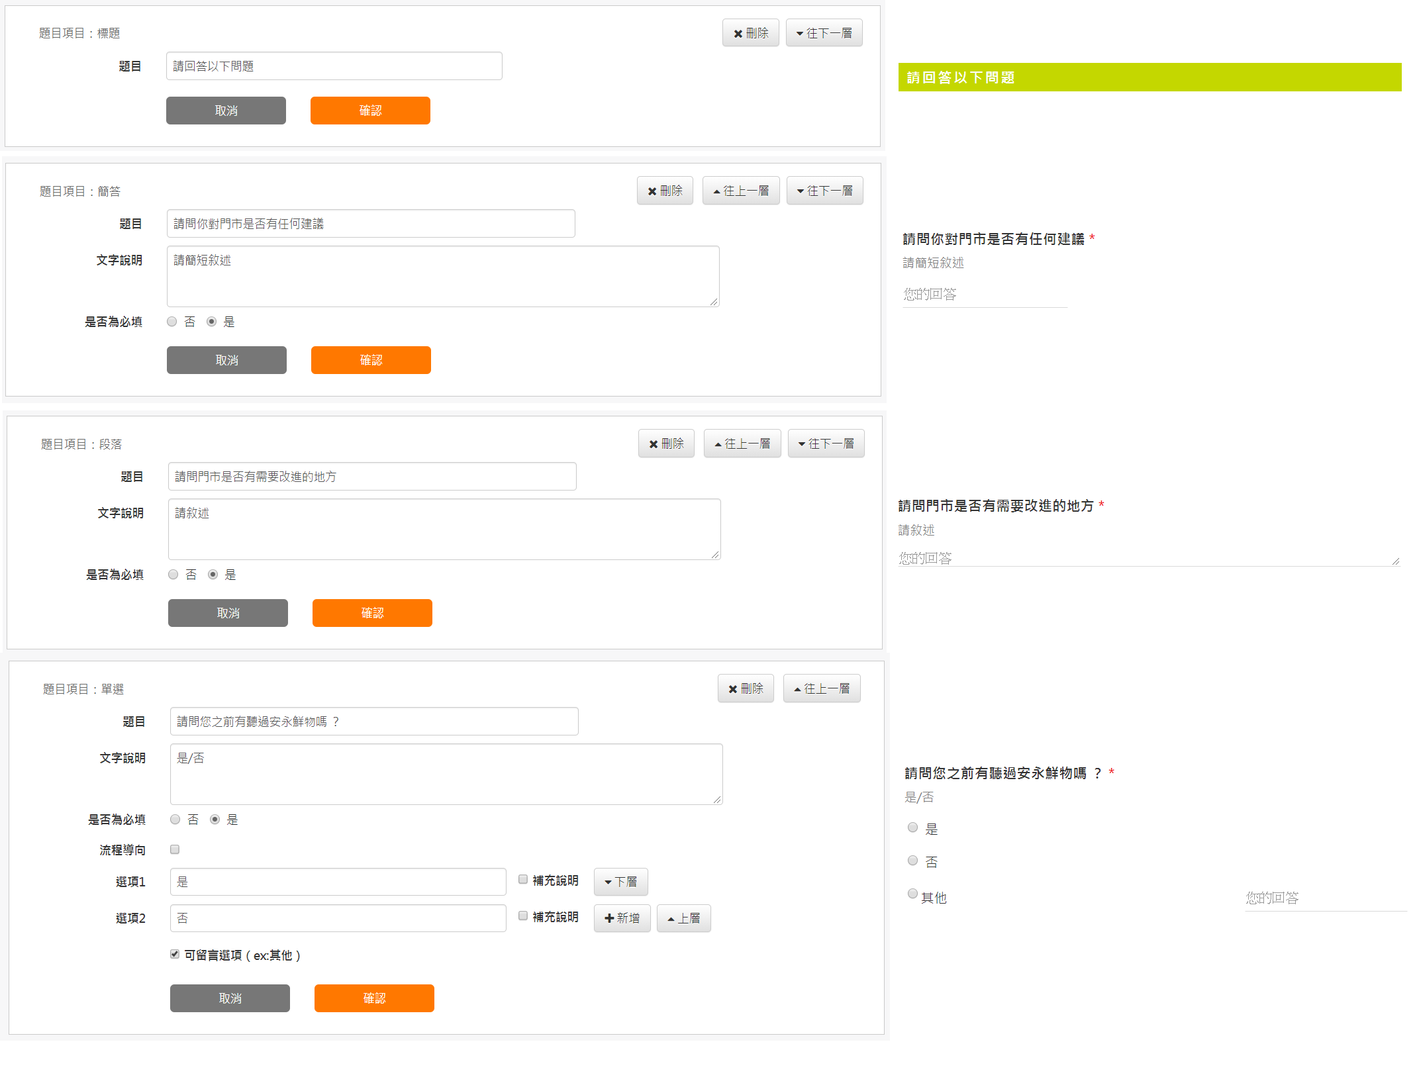Move 選項2 up with 上層 button
The width and height of the screenshot is (1417, 1087).
click(x=683, y=918)
